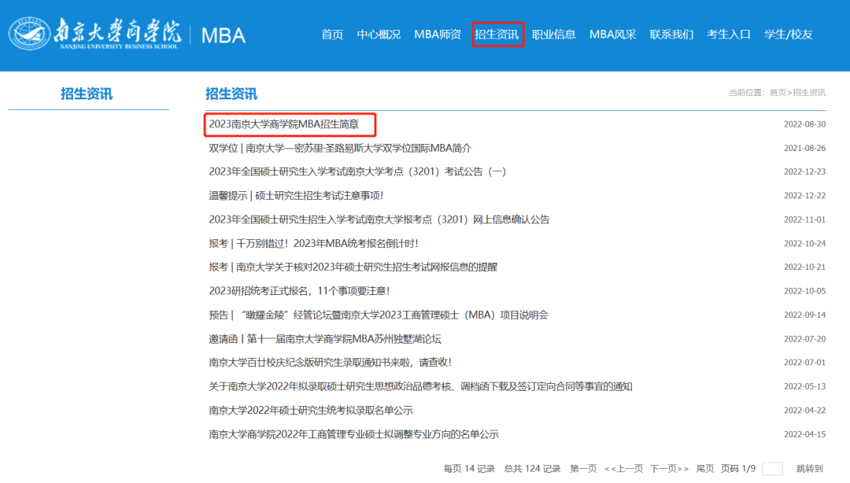
Task: Open 百廿校庆纪念版研究生录取通知书 article
Action: tap(330, 362)
